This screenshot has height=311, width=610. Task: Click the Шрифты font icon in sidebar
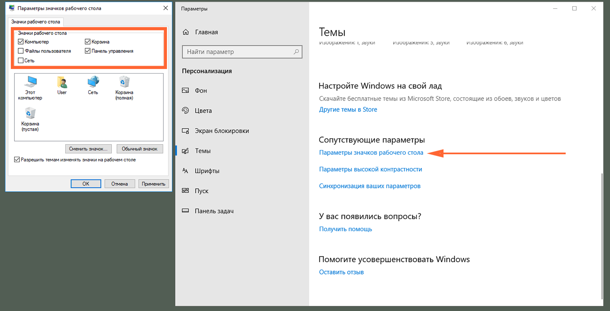pos(186,171)
